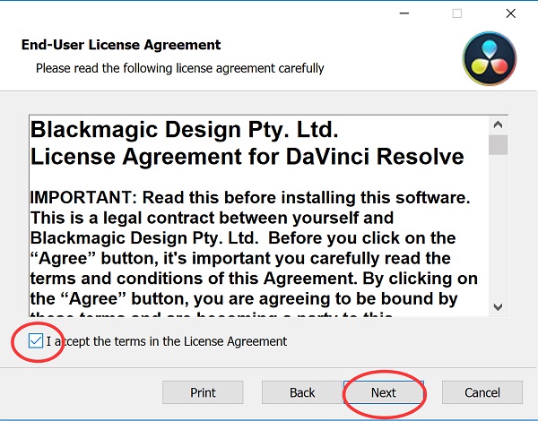Viewport: 538px width, 421px height.
Task: Print the license agreement
Action: 203,392
